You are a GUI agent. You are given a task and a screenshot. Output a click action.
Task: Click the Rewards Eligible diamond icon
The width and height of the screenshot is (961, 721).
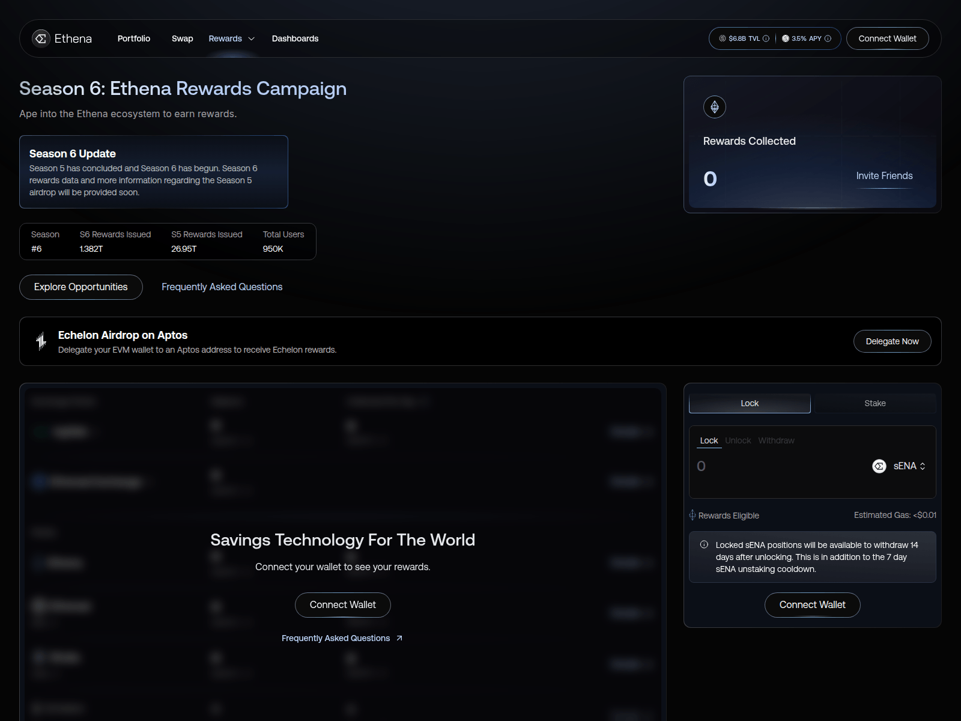693,516
